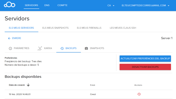Screen dimensions: 176x99
Task: Click the back arrow icon
Action: 9,38
